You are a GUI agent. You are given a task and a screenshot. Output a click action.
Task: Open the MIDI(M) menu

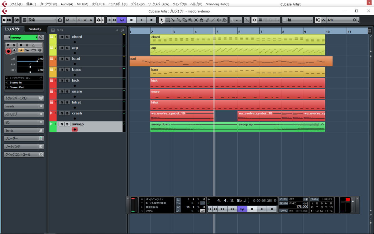coord(83,4)
